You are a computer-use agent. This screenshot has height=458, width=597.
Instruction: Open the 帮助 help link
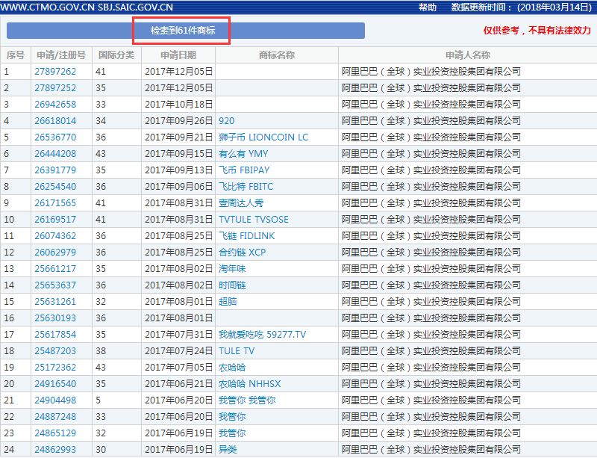click(x=428, y=7)
